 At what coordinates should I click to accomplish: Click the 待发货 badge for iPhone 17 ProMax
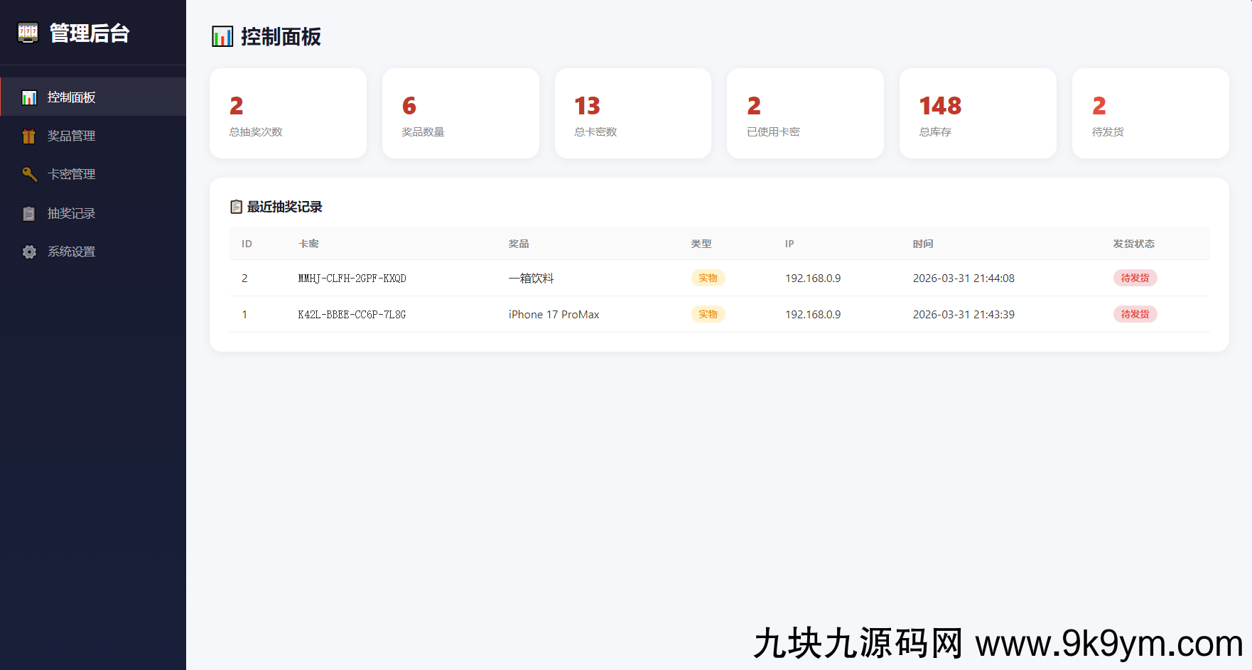pyautogui.click(x=1134, y=314)
